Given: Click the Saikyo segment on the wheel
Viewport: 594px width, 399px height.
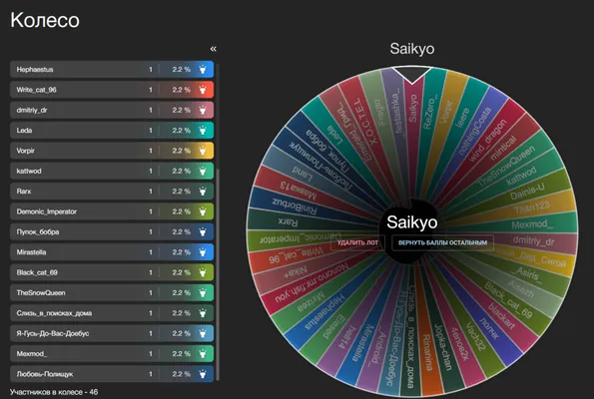Looking at the screenshot, I should [x=413, y=109].
